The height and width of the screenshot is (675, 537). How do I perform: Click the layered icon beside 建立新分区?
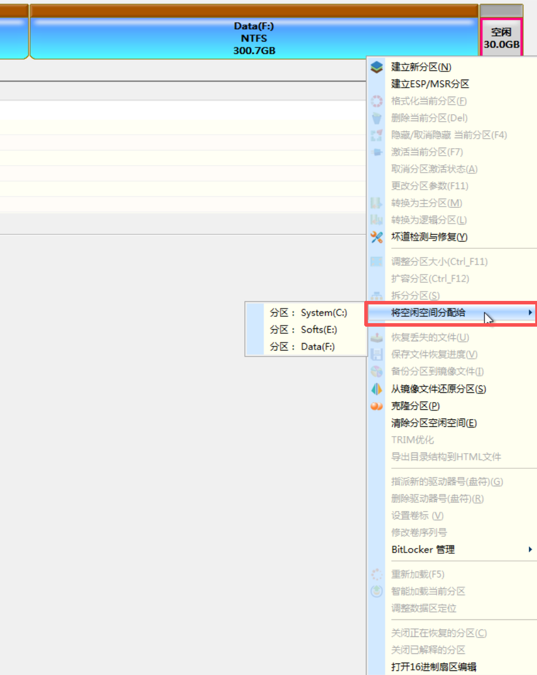[x=377, y=67]
